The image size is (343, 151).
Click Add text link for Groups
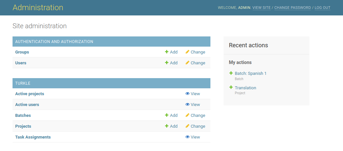174,52
